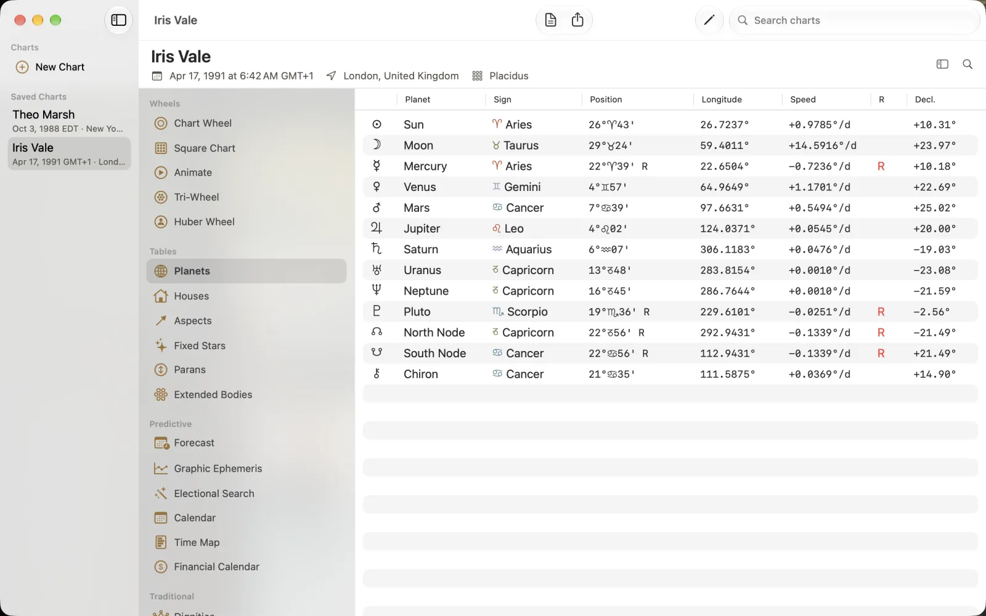Show the Fixed Stars table

pos(246,346)
